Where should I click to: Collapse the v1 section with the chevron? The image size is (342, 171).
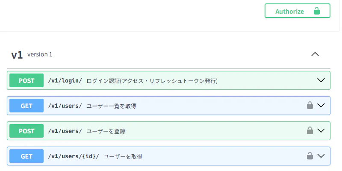tap(315, 54)
